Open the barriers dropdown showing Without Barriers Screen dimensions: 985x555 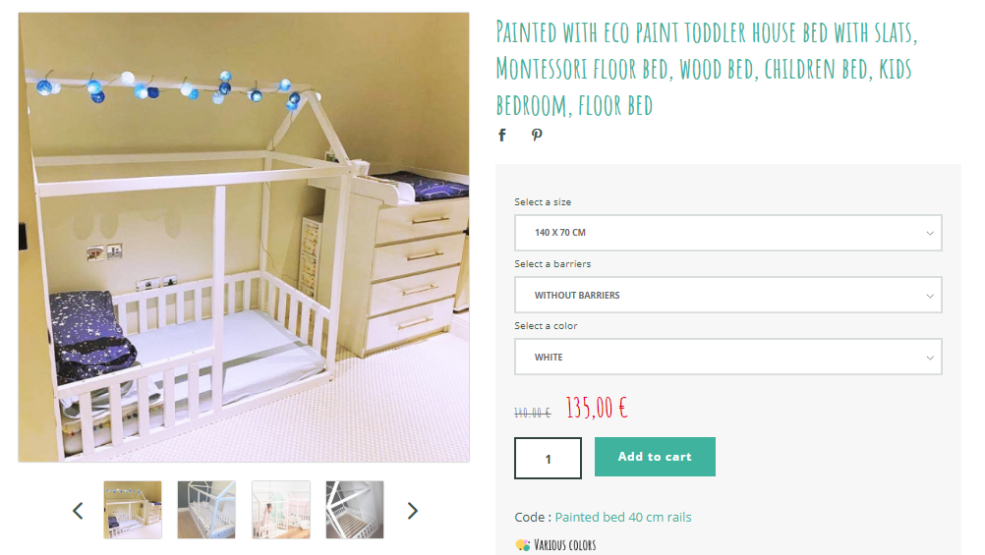pos(728,295)
